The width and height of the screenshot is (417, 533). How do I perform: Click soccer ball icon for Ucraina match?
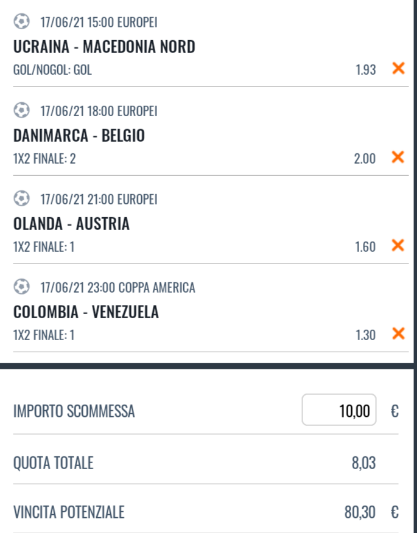pos(22,23)
